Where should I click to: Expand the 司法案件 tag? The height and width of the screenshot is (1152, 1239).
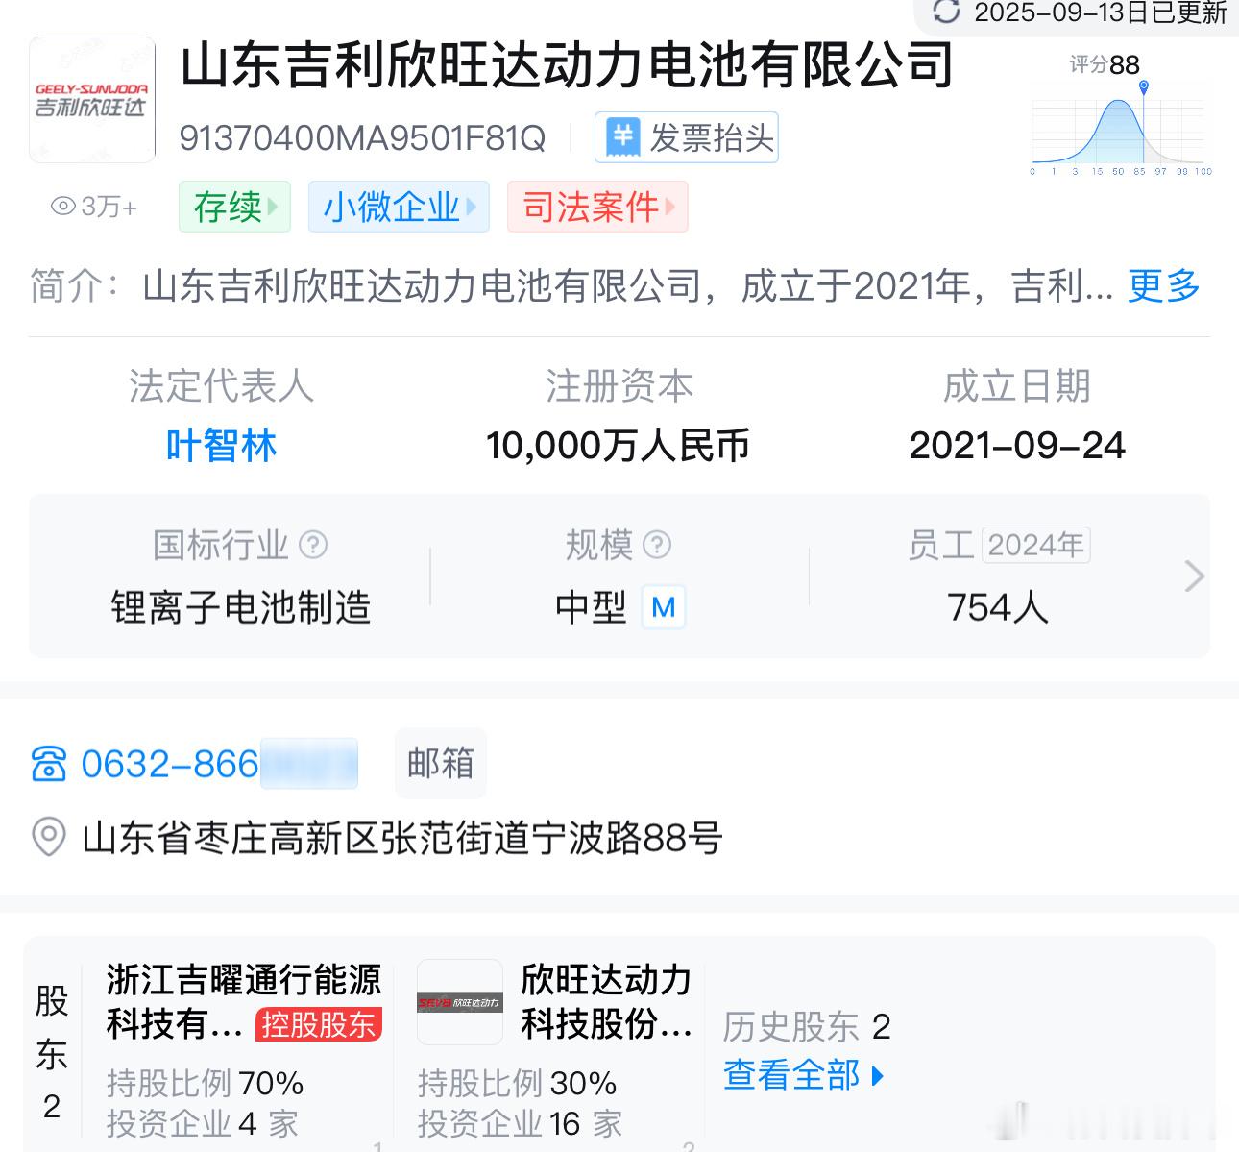point(597,207)
